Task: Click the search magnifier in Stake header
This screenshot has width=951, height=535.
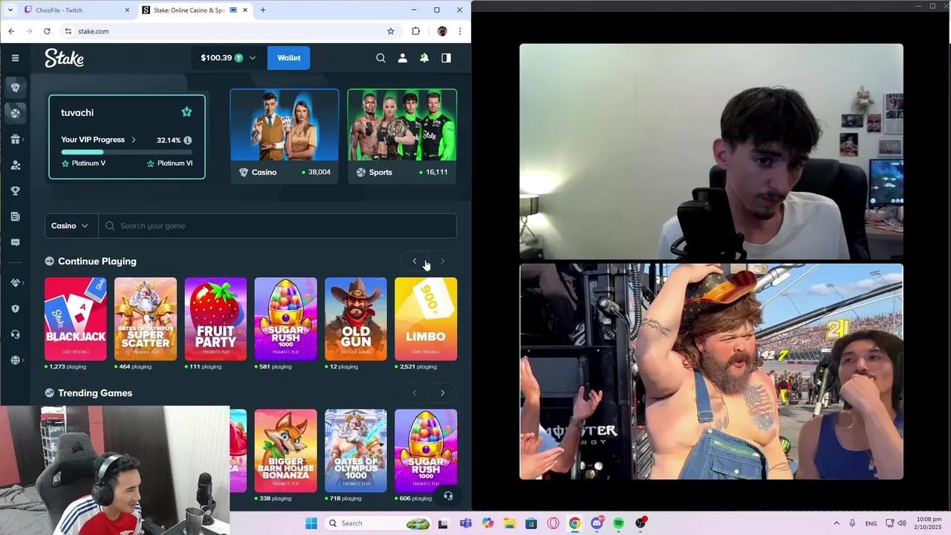Action: pyautogui.click(x=380, y=58)
